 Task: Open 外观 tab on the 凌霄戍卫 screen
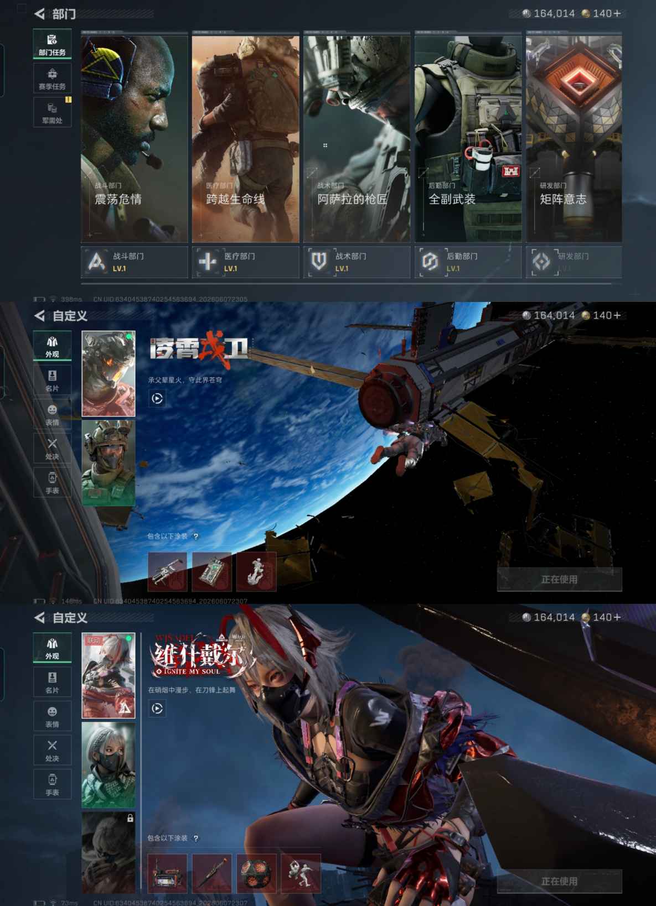click(x=52, y=346)
